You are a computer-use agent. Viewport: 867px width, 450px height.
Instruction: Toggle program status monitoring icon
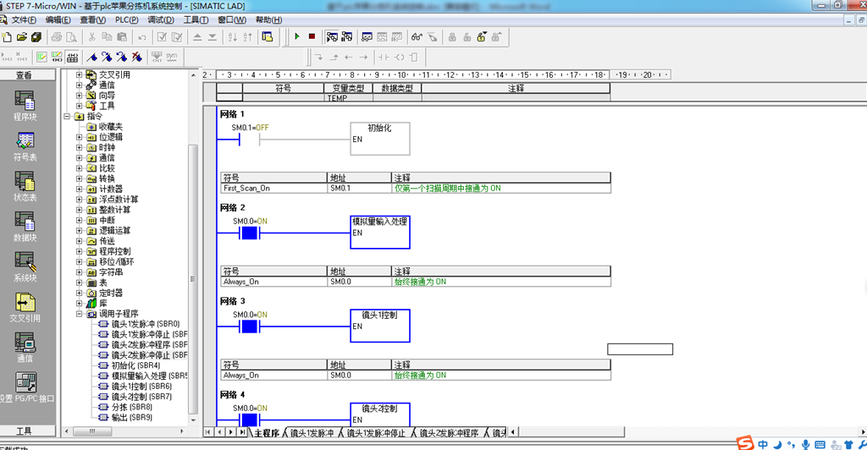tap(332, 36)
